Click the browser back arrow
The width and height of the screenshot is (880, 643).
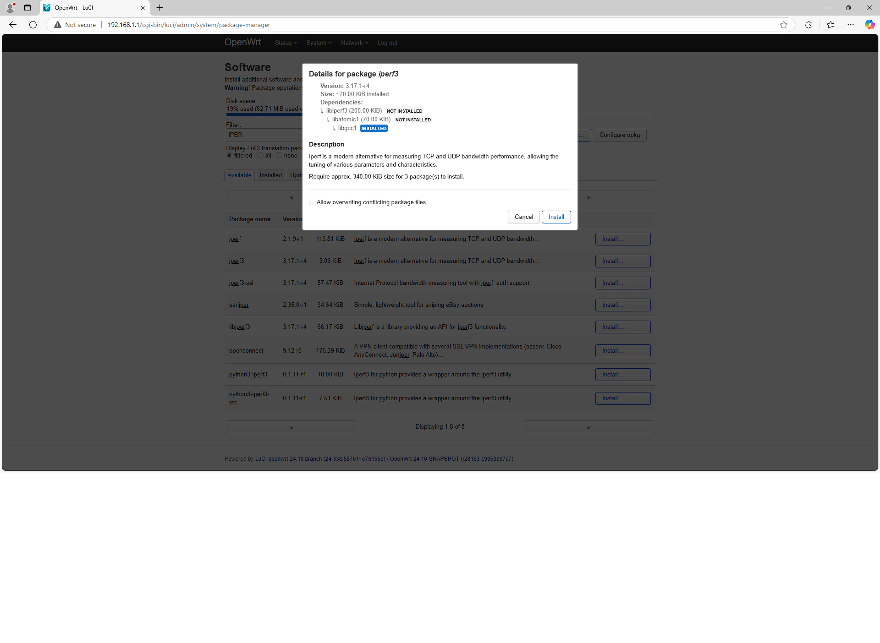coord(13,25)
